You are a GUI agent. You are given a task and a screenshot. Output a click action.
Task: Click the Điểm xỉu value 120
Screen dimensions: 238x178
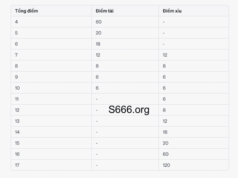tap(166, 165)
